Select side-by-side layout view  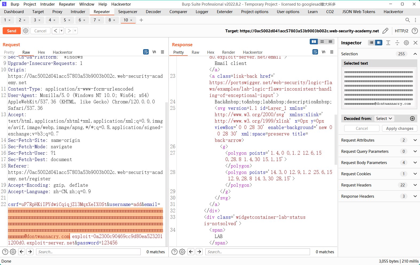[314, 42]
